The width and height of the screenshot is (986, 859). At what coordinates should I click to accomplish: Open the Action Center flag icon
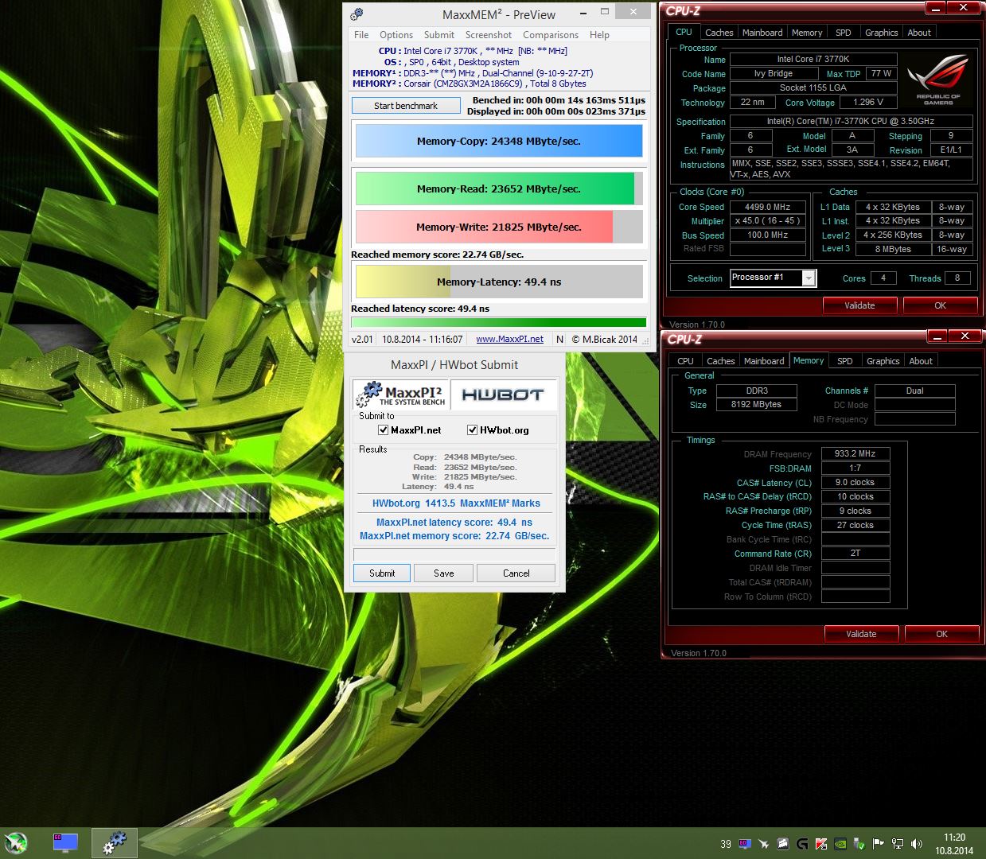pos(879,844)
